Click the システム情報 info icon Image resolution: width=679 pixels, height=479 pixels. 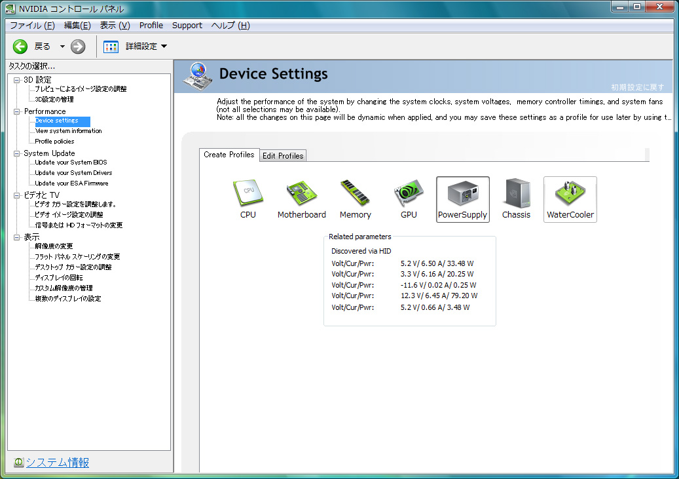(x=18, y=462)
